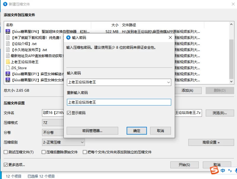Check 把每个文件/文件夹添加到独立的压缩文件
Viewport: 237px width, 179px height.
pos(85,152)
